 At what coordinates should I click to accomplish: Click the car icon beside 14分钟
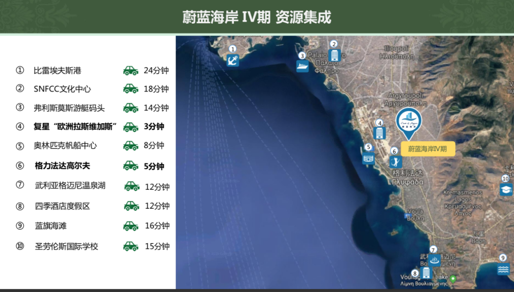(131, 108)
